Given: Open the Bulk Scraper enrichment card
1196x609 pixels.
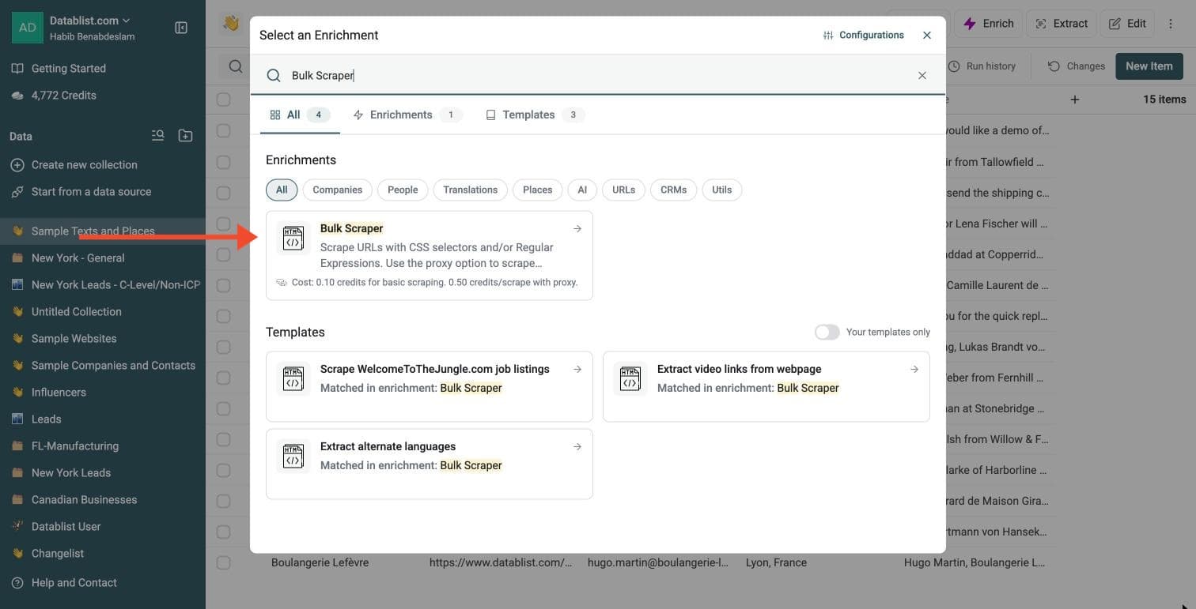Looking at the screenshot, I should [430, 255].
